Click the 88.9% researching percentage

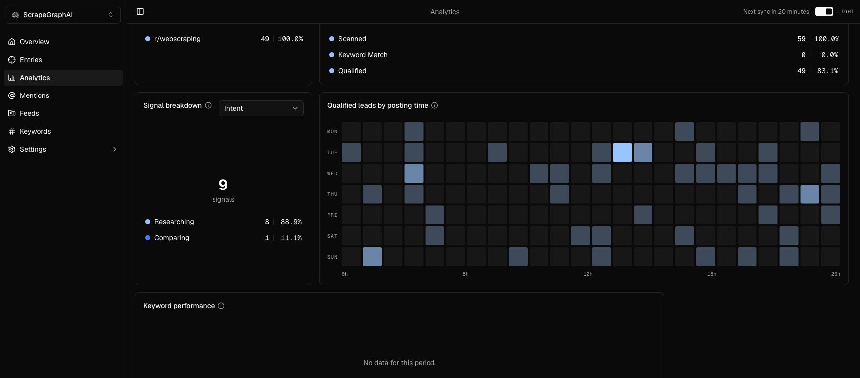291,222
